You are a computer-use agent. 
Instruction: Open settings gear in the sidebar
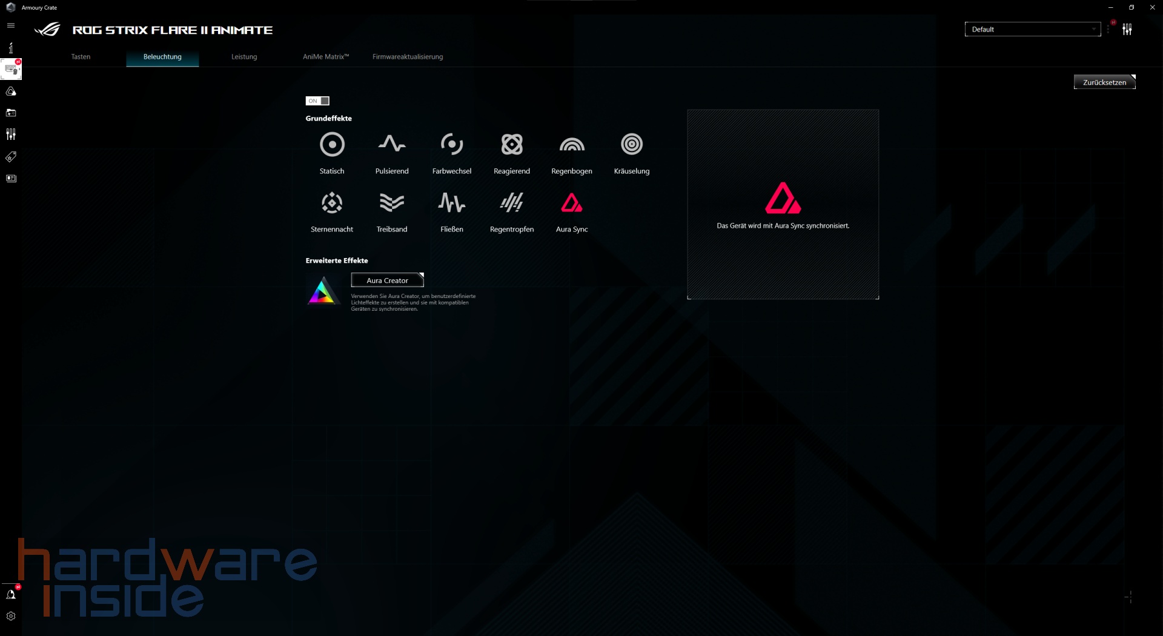(11, 616)
